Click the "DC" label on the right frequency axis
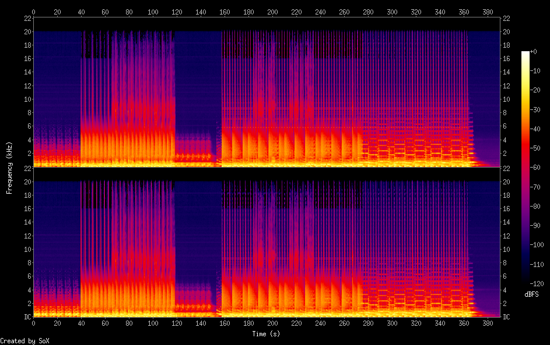 pyautogui.click(x=506, y=317)
